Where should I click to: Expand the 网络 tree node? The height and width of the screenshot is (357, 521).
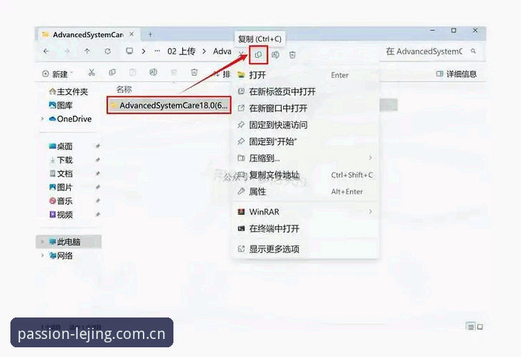(42, 255)
